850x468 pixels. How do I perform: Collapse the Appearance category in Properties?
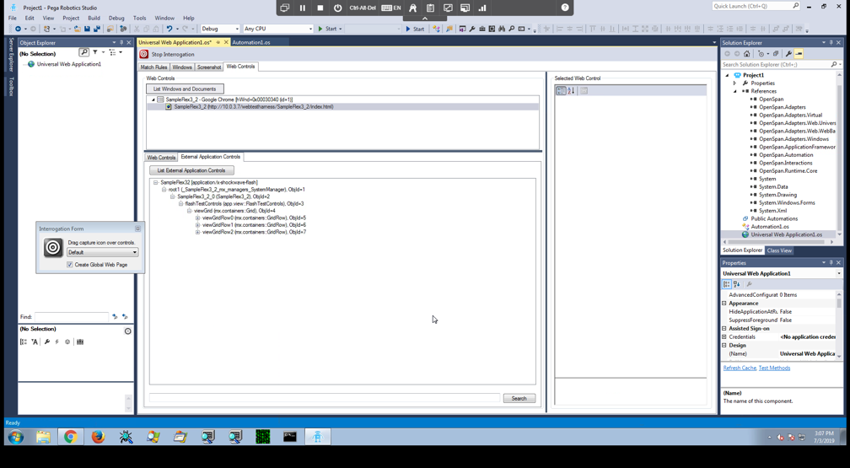724,303
